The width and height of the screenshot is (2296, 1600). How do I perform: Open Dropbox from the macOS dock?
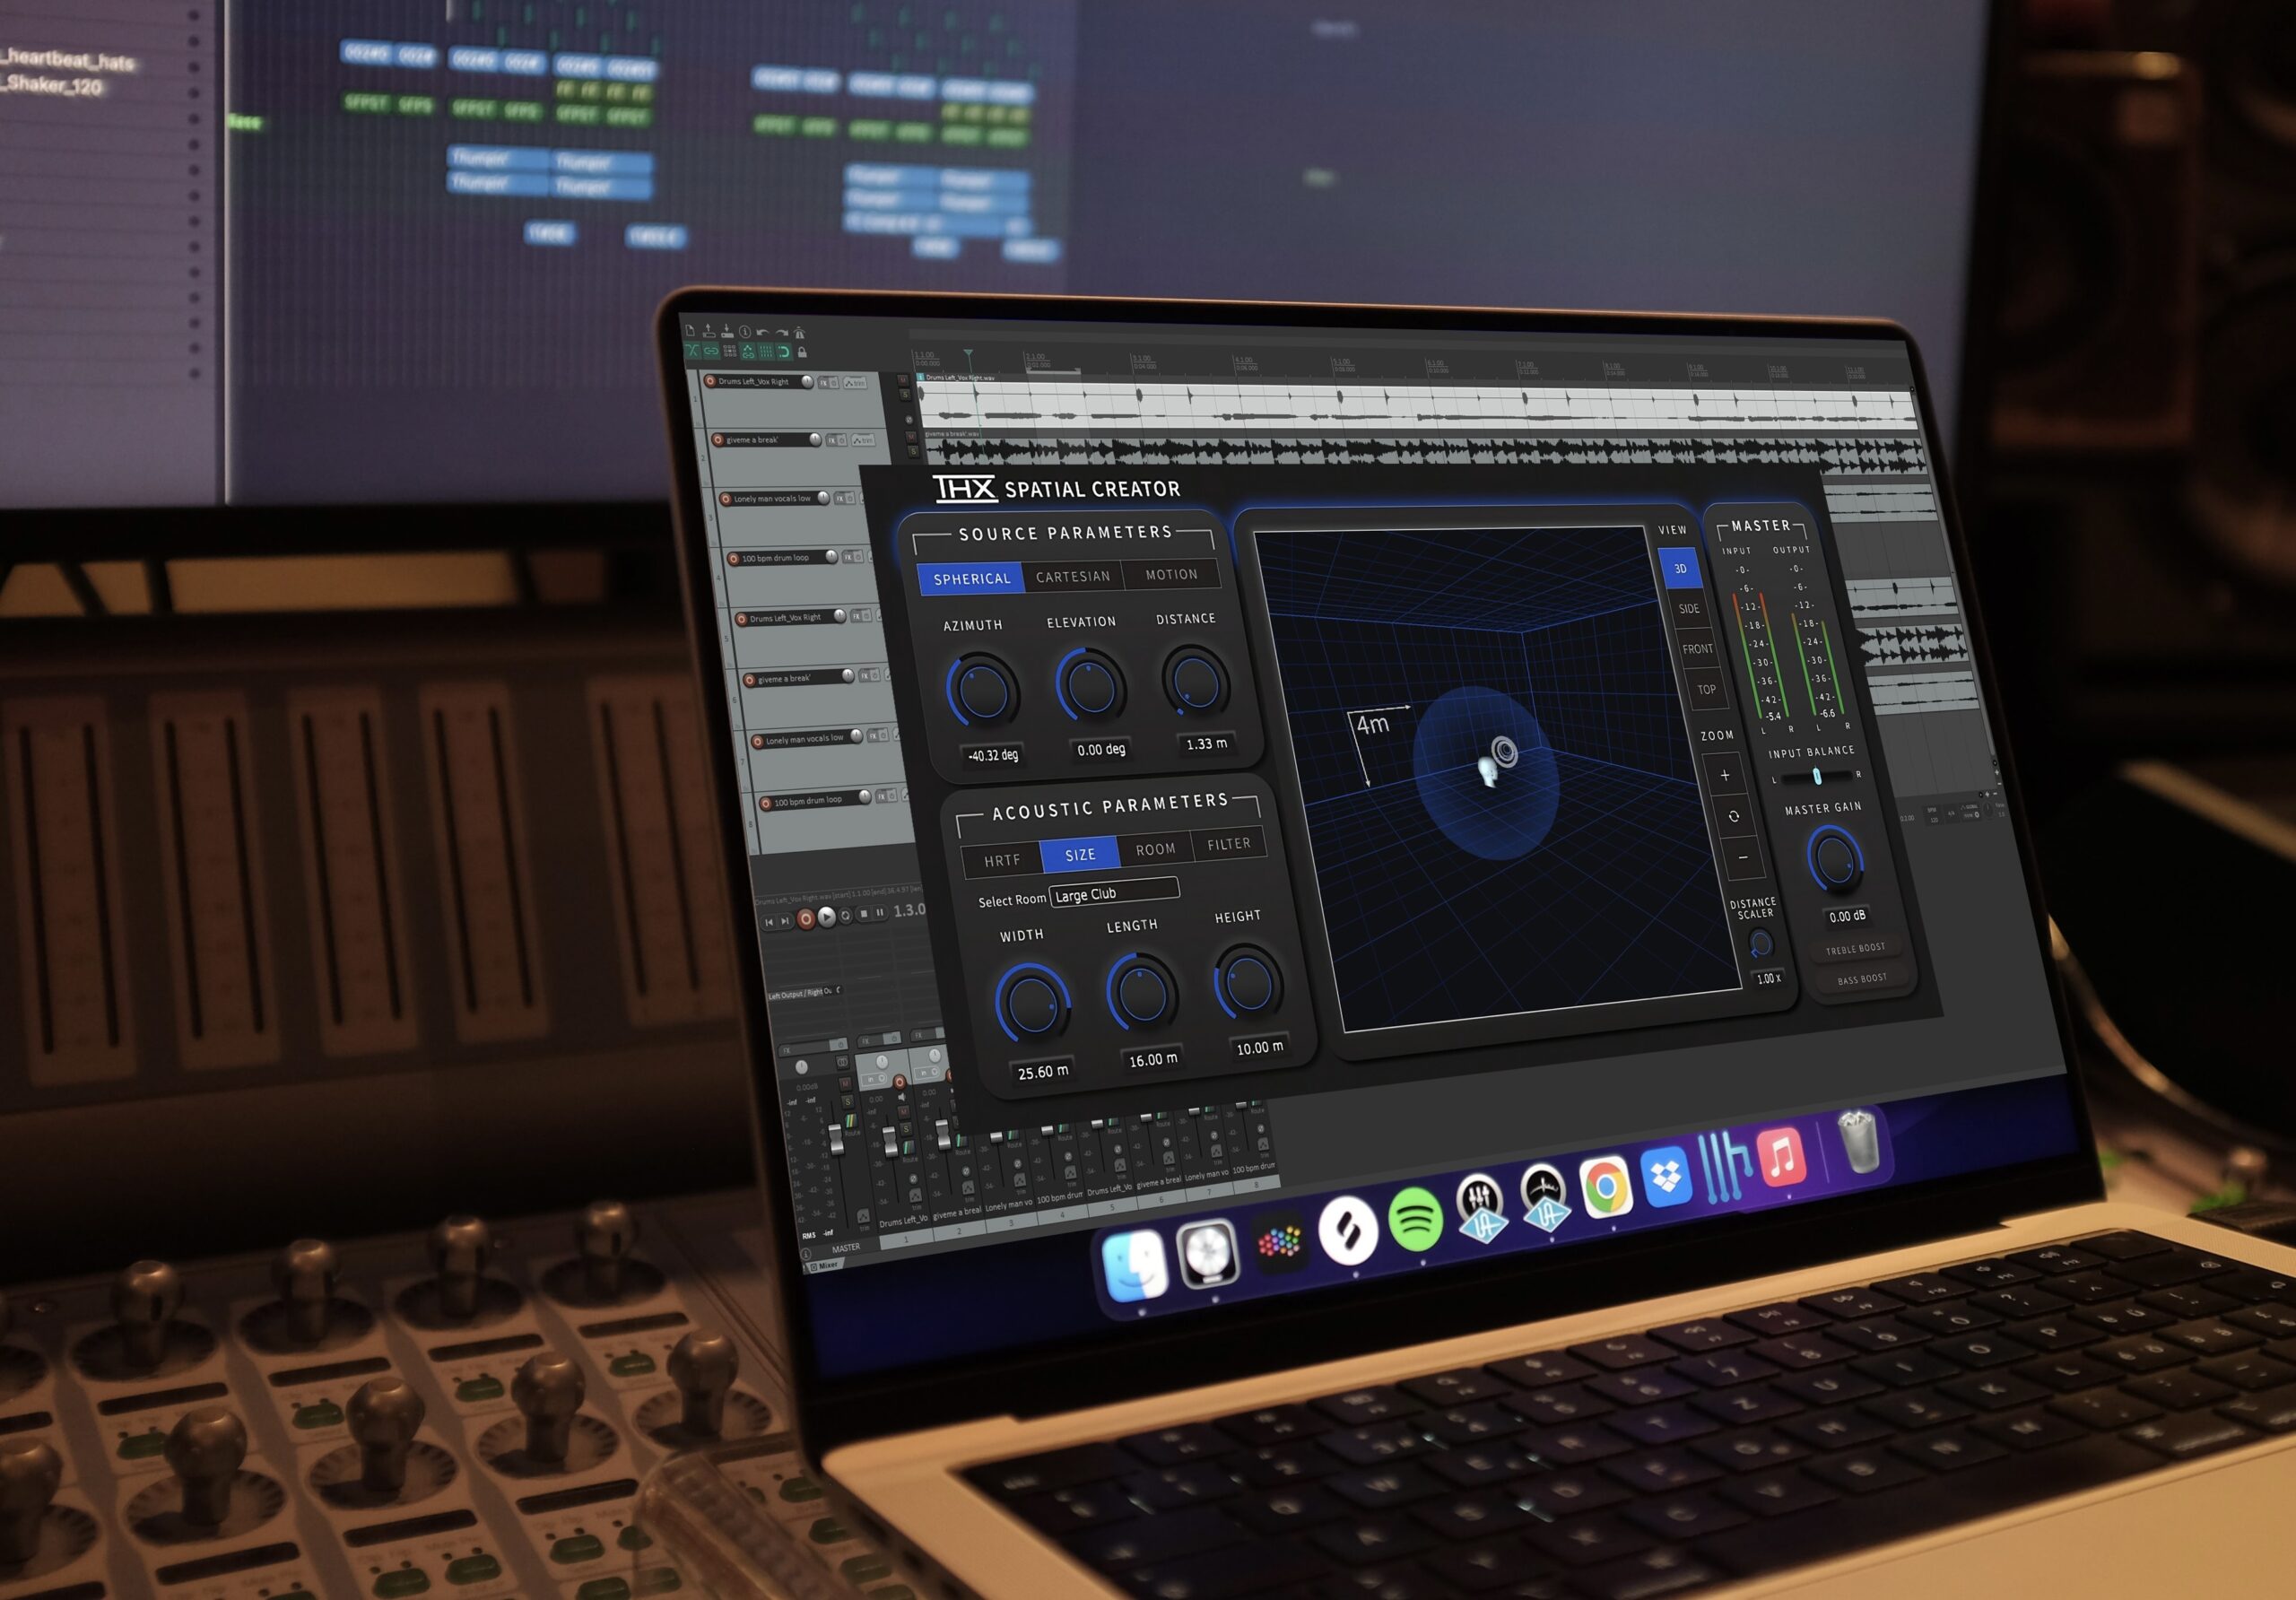pyautogui.click(x=1666, y=1177)
